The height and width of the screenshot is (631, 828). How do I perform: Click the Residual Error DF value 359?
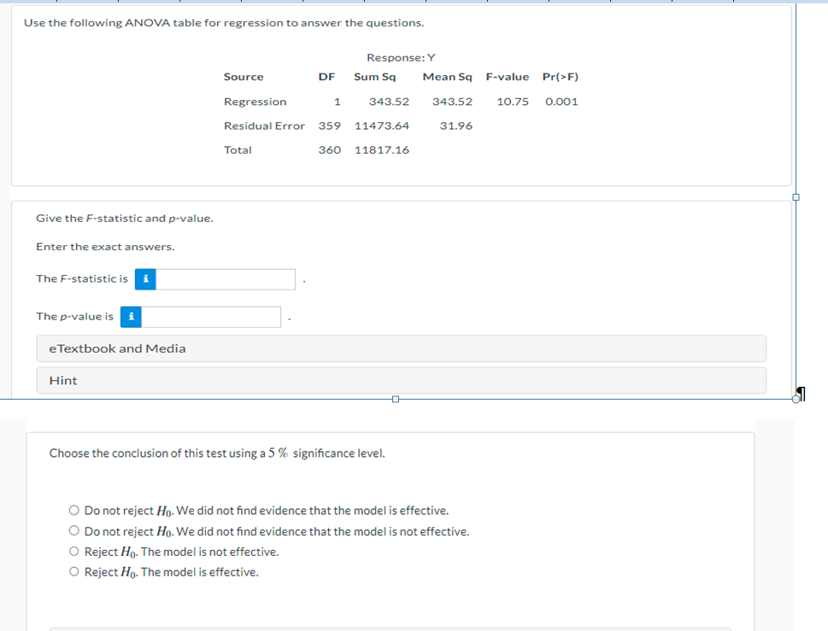tap(330, 126)
